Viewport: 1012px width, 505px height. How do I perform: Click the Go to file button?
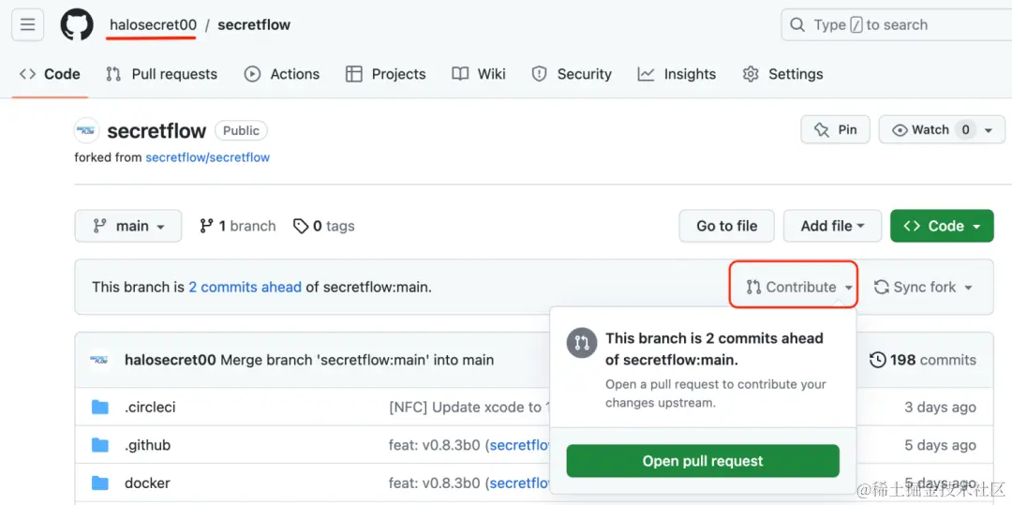coord(727,226)
